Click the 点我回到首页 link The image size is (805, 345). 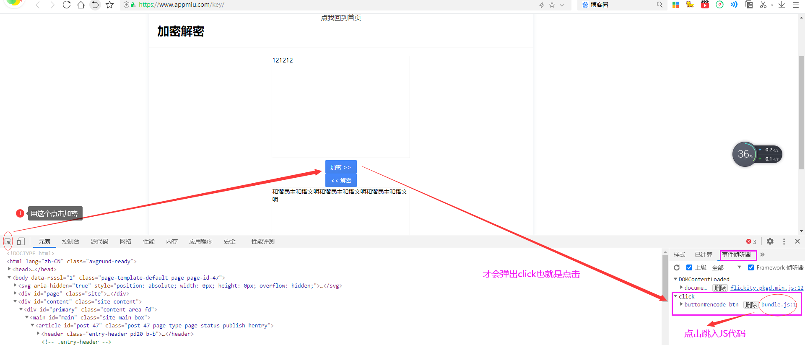pyautogui.click(x=341, y=18)
